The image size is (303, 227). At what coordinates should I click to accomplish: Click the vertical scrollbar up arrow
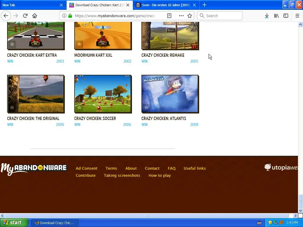(x=300, y=24)
